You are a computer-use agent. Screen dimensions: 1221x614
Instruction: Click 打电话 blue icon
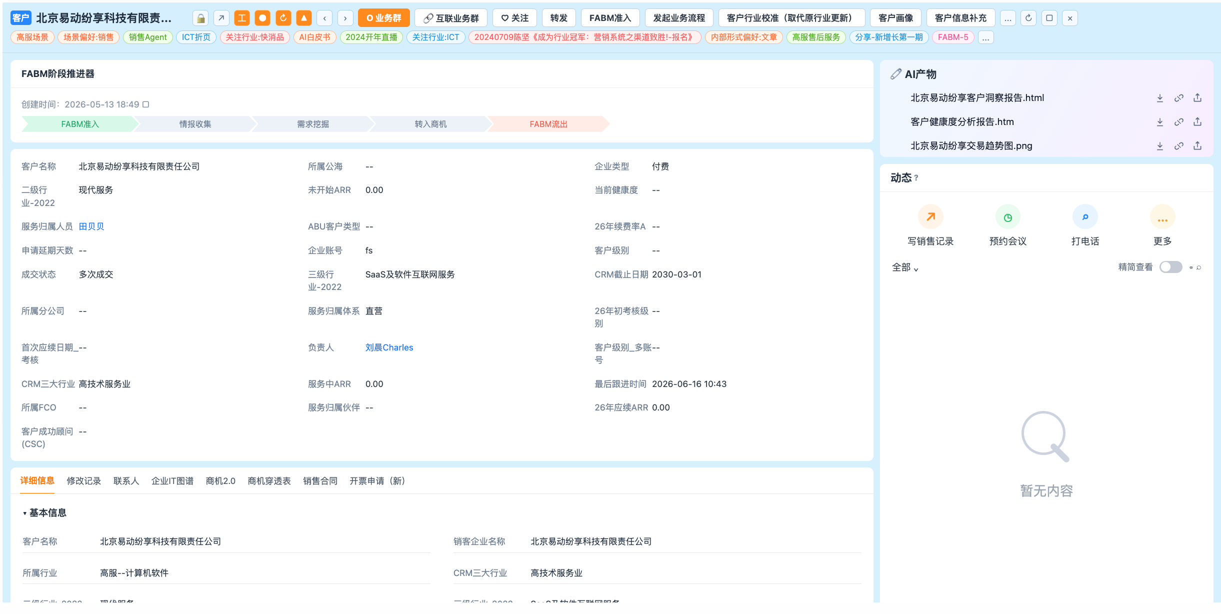[x=1085, y=217]
